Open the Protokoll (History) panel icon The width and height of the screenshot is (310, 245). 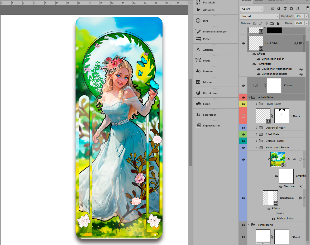(x=198, y=2)
